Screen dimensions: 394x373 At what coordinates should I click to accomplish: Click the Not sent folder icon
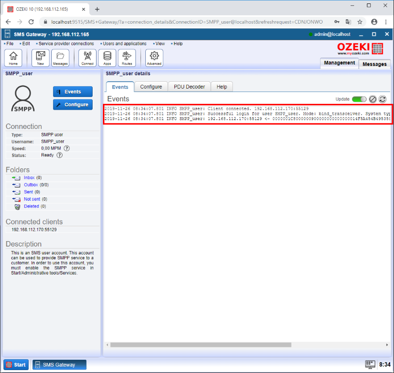click(x=16, y=199)
